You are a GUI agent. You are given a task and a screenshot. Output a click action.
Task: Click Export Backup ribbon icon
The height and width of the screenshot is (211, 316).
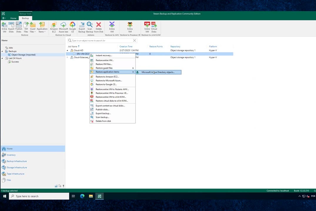pos(82,27)
